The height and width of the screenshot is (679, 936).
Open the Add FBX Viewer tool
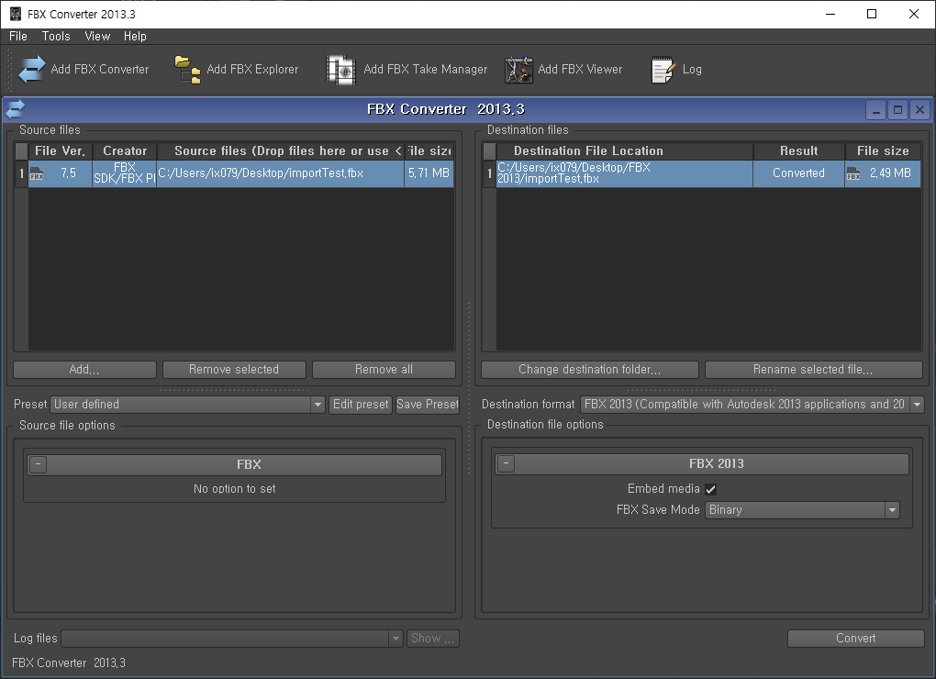pos(518,70)
